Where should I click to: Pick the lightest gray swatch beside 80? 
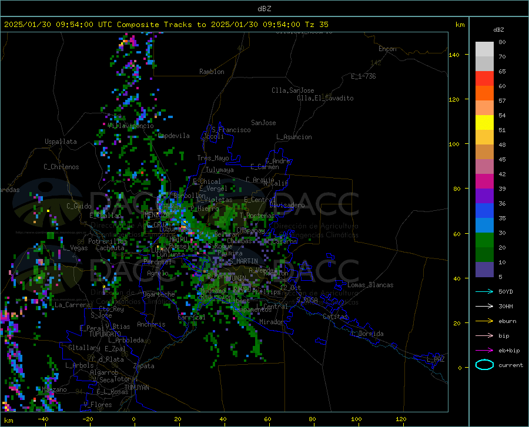(484, 49)
